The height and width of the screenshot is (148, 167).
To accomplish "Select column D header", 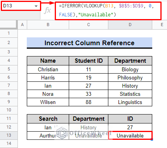I will [x=130, y=25].
